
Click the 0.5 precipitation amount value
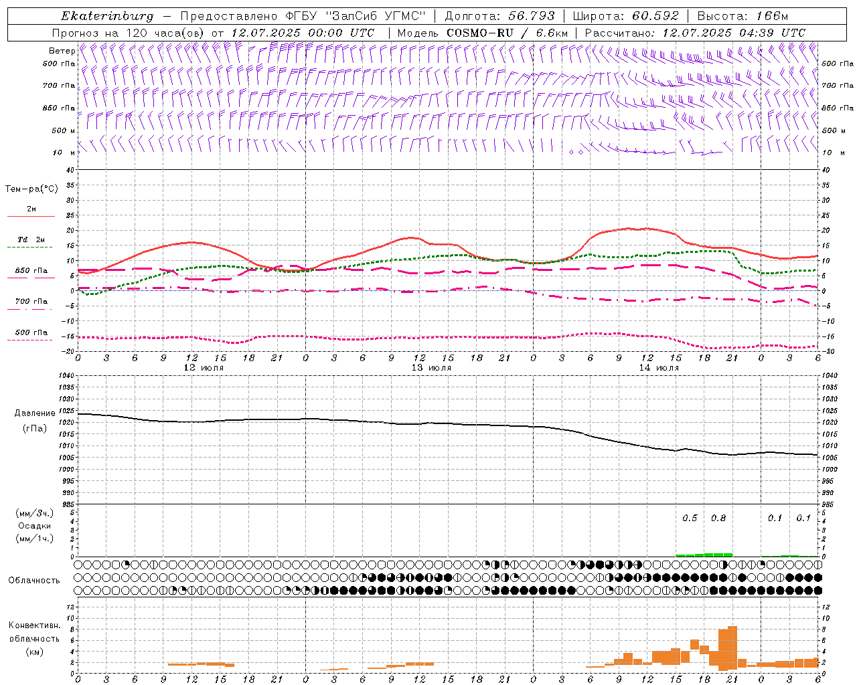coord(690,518)
